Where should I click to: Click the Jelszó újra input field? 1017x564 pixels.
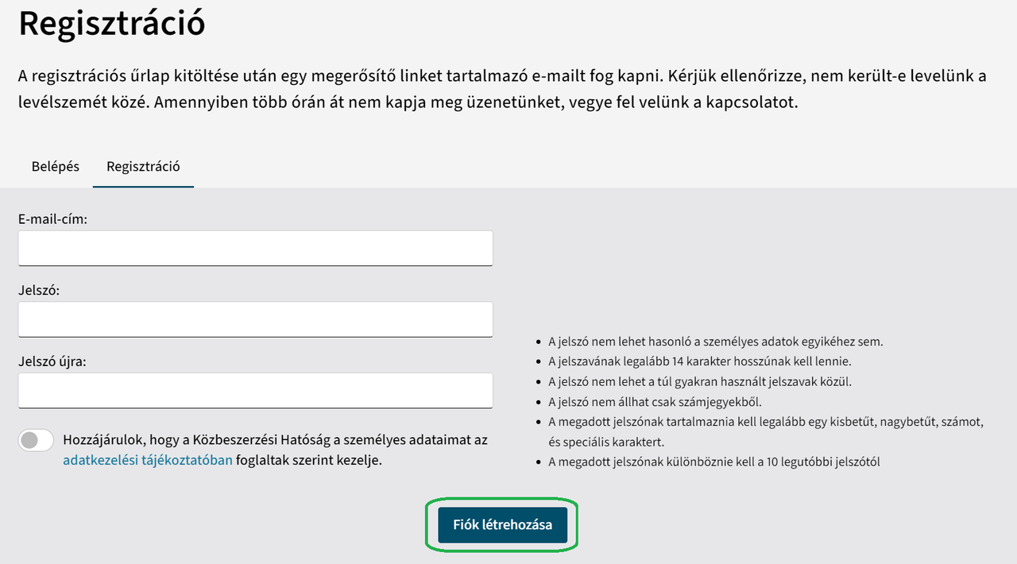pyautogui.click(x=255, y=391)
